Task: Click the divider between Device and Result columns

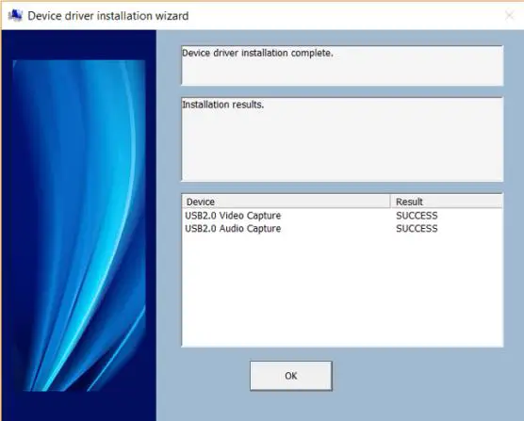Action: click(x=390, y=202)
